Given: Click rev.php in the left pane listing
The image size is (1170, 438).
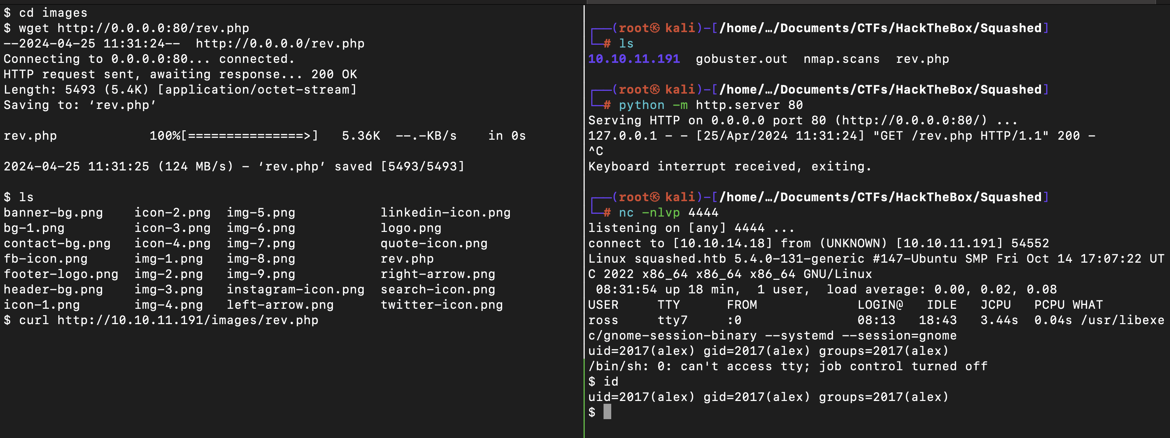Looking at the screenshot, I should (407, 259).
